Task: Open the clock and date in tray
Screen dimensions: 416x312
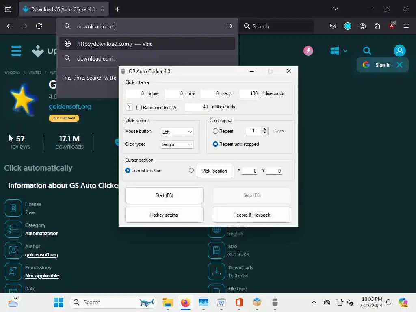Action: tap(371, 302)
